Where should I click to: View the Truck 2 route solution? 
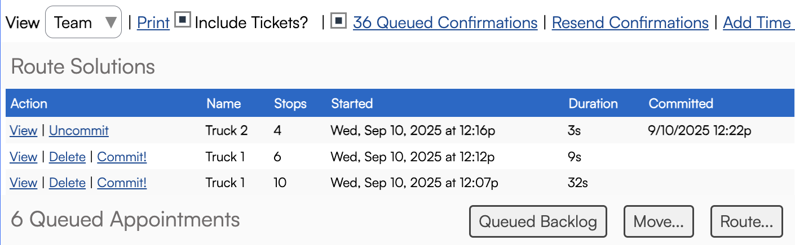point(23,130)
